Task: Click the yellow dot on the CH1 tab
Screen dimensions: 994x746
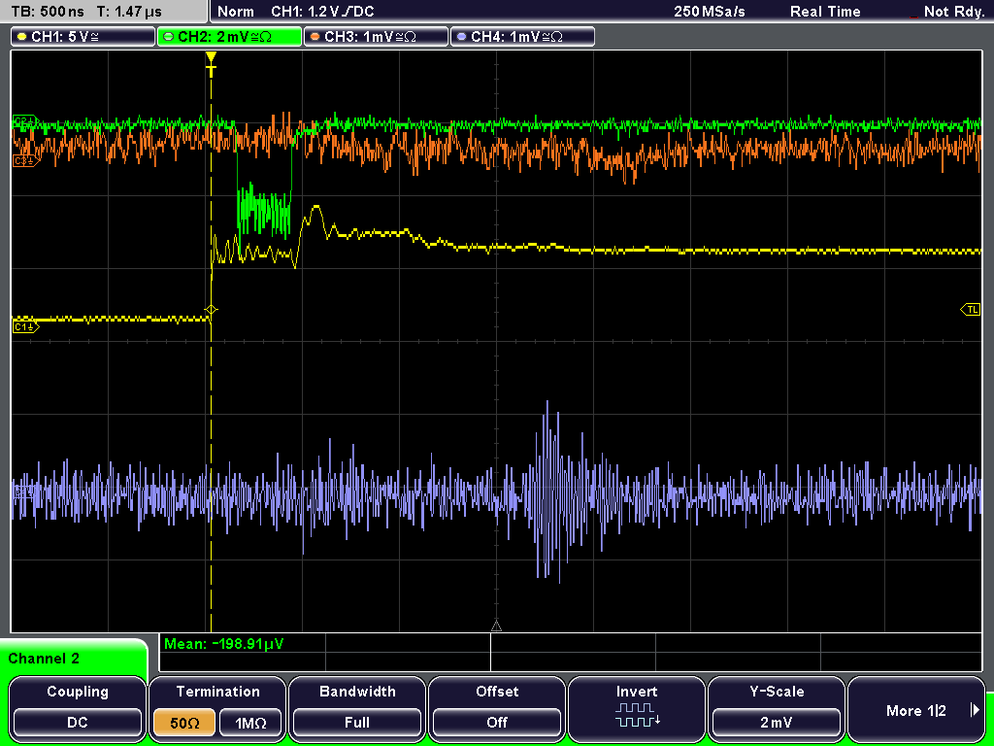Action: click(x=21, y=37)
